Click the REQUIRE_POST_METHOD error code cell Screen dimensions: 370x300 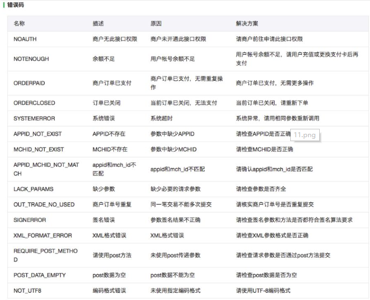46,255
